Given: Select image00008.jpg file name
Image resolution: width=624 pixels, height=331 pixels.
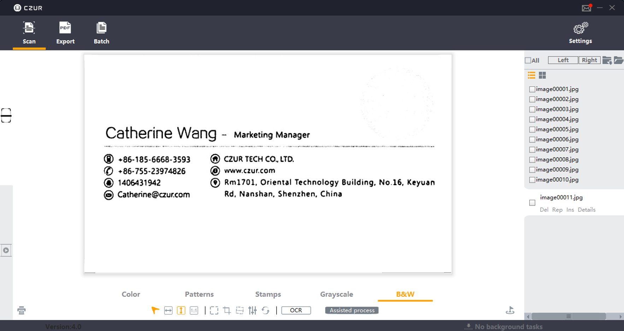Looking at the screenshot, I should [x=557, y=159].
